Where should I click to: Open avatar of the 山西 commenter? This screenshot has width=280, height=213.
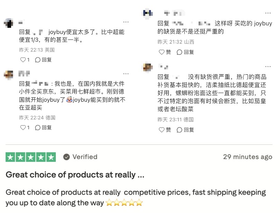tap(148, 14)
